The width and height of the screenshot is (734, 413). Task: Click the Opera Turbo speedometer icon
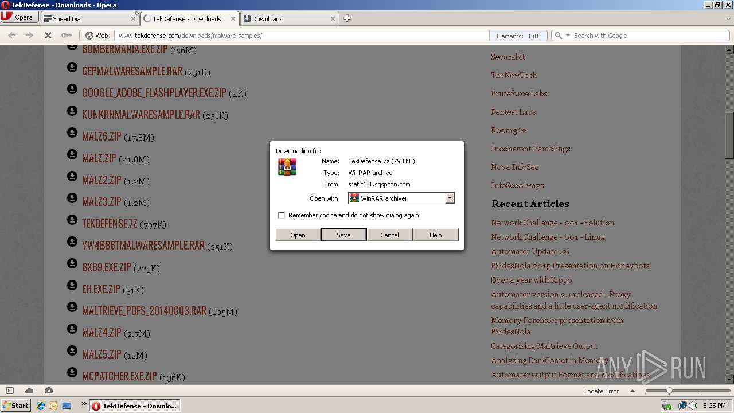point(49,391)
